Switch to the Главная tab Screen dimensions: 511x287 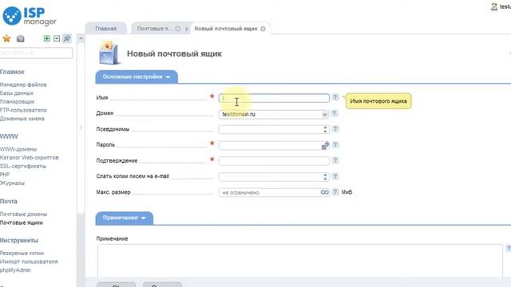(106, 29)
